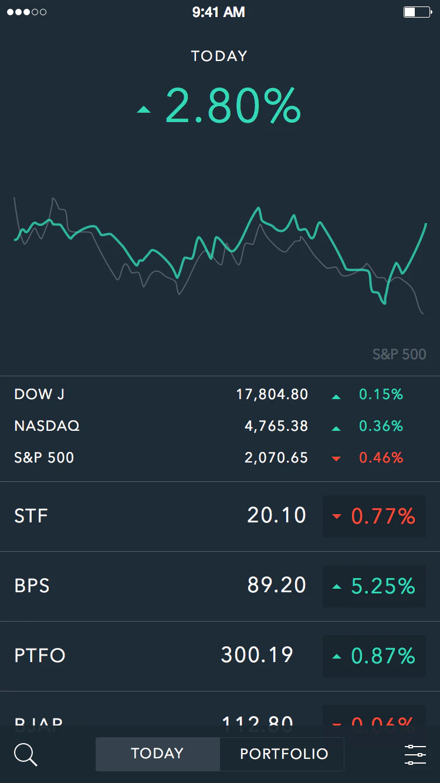Tap the signal strength dots

pyautogui.click(x=26, y=12)
